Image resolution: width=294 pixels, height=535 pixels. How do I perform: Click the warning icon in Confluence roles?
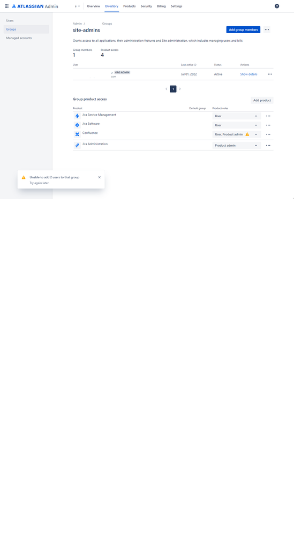pos(247,134)
